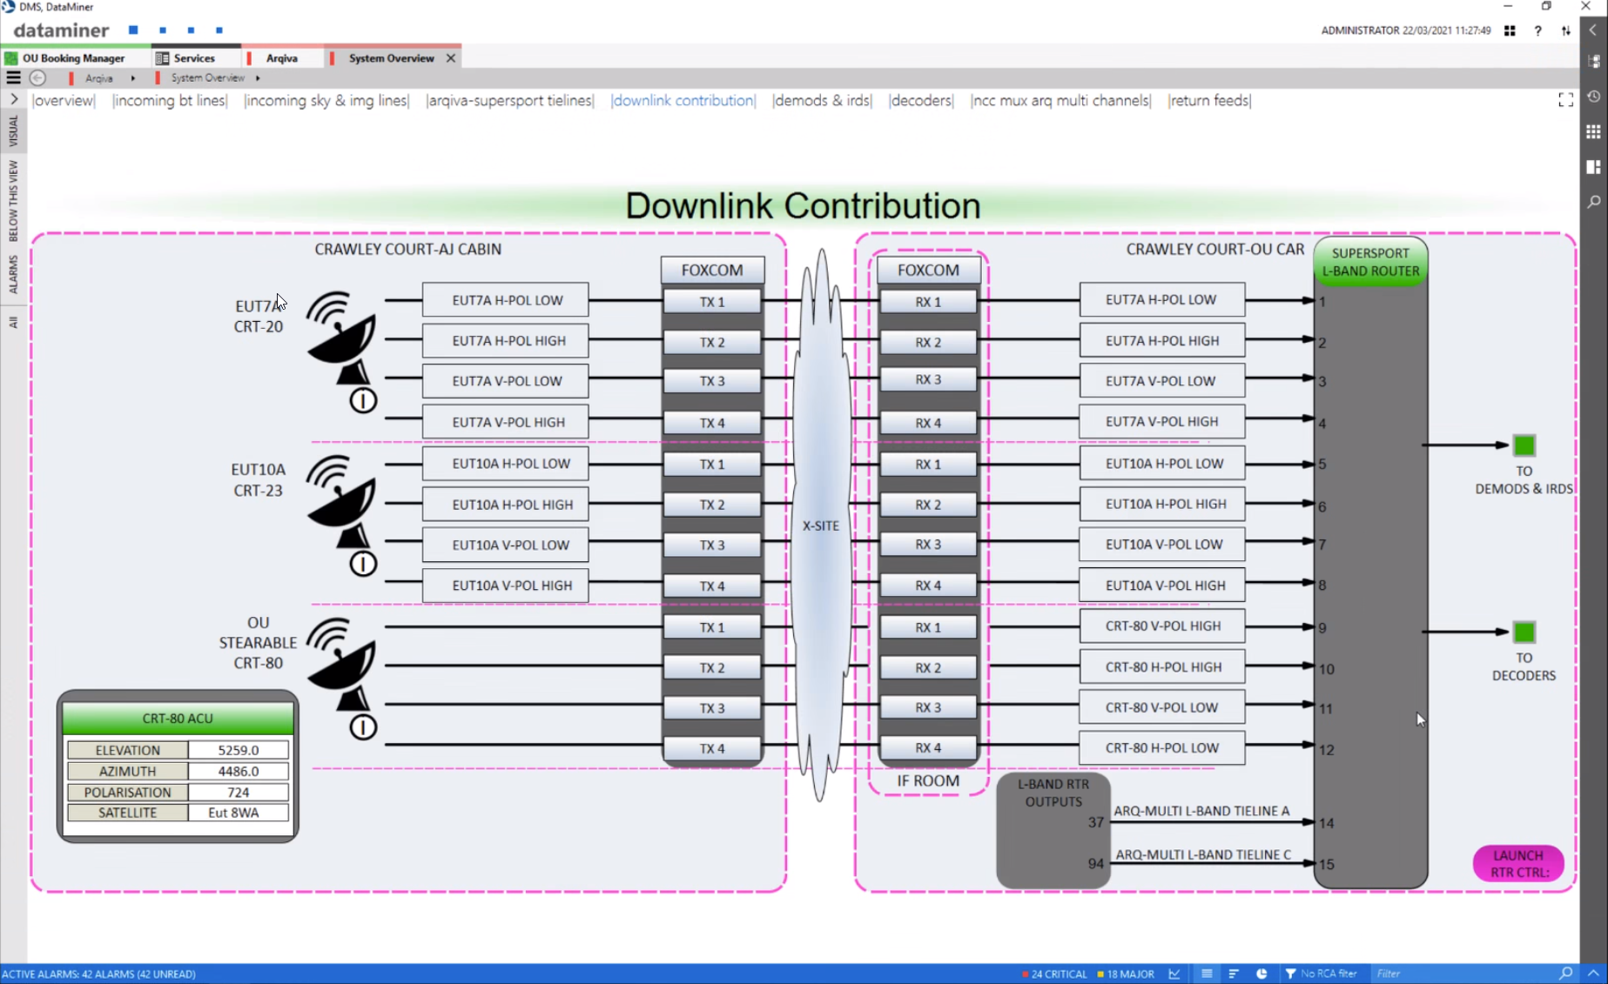Click the Supersport L-Band Router header

[x=1370, y=262]
